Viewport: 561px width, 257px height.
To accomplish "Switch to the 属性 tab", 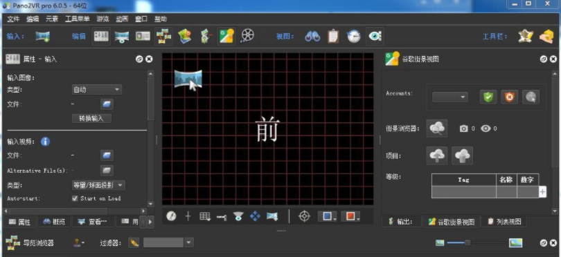I will click(19, 222).
